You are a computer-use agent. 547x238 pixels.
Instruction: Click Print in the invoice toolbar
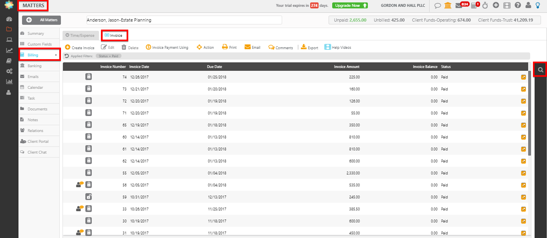(229, 47)
